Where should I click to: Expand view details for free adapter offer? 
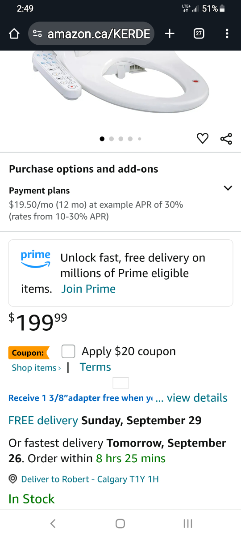tap(197, 398)
